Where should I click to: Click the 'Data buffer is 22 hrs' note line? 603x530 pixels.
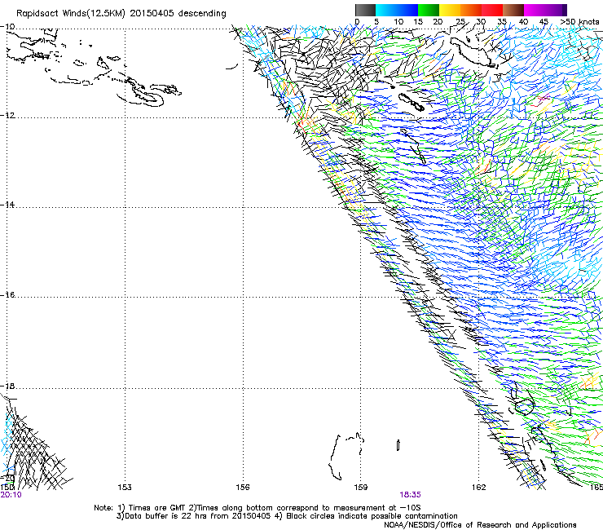(287, 516)
